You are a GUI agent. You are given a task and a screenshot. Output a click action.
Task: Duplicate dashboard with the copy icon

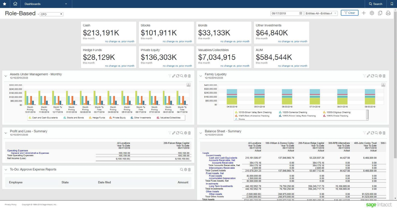click(x=380, y=13)
